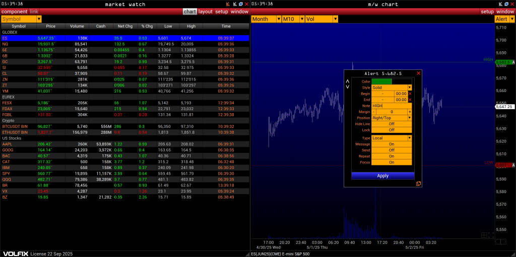The width and height of the screenshot is (516, 257).
Task: Click the dock arrow icon in m/w chart title bar
Action: (500, 4)
